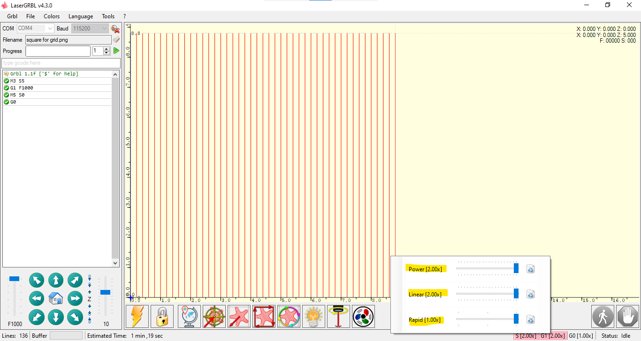Click the console scrollbar down arrow
The width and height of the screenshot is (641, 341).
[116, 264]
